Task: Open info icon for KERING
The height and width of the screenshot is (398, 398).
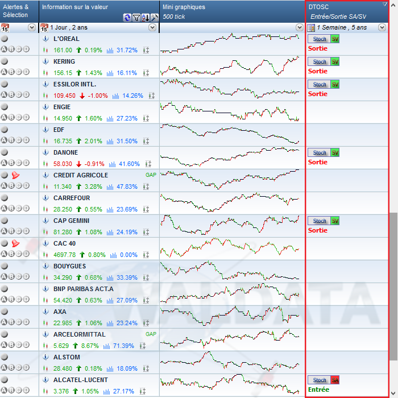Action: 45,61
